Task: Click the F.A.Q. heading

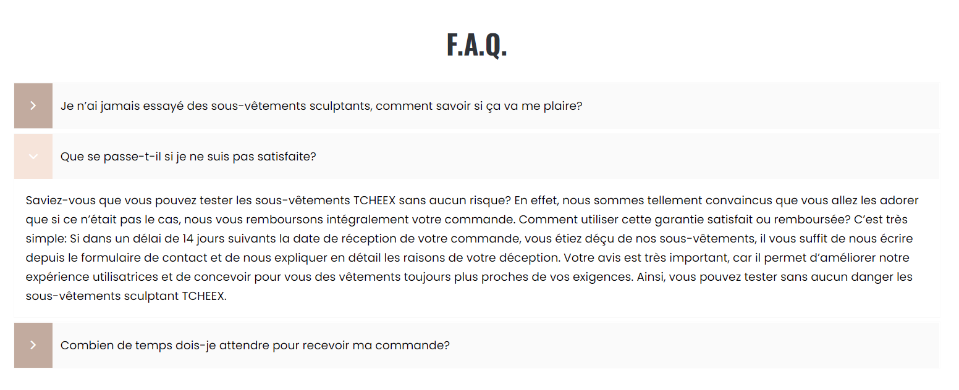Action: 476,46
